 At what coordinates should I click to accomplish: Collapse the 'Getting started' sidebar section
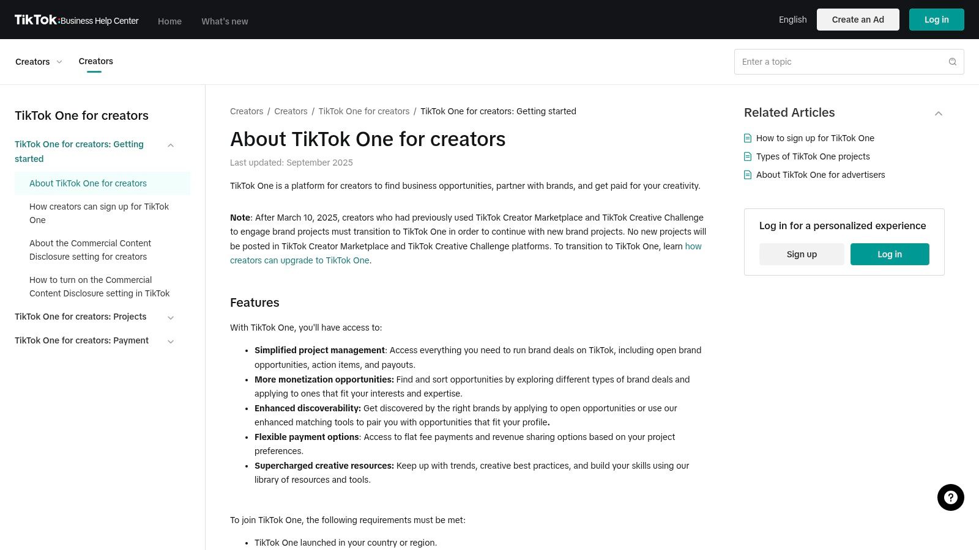171,145
